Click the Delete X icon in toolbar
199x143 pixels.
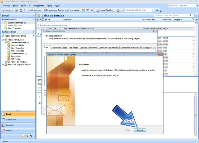[24, 10]
